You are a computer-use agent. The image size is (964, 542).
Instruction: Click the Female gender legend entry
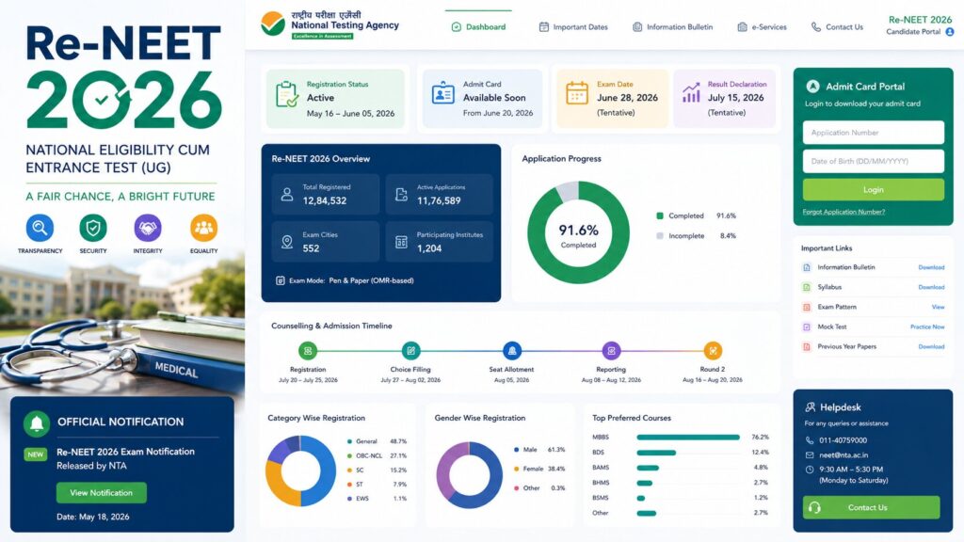(539, 469)
